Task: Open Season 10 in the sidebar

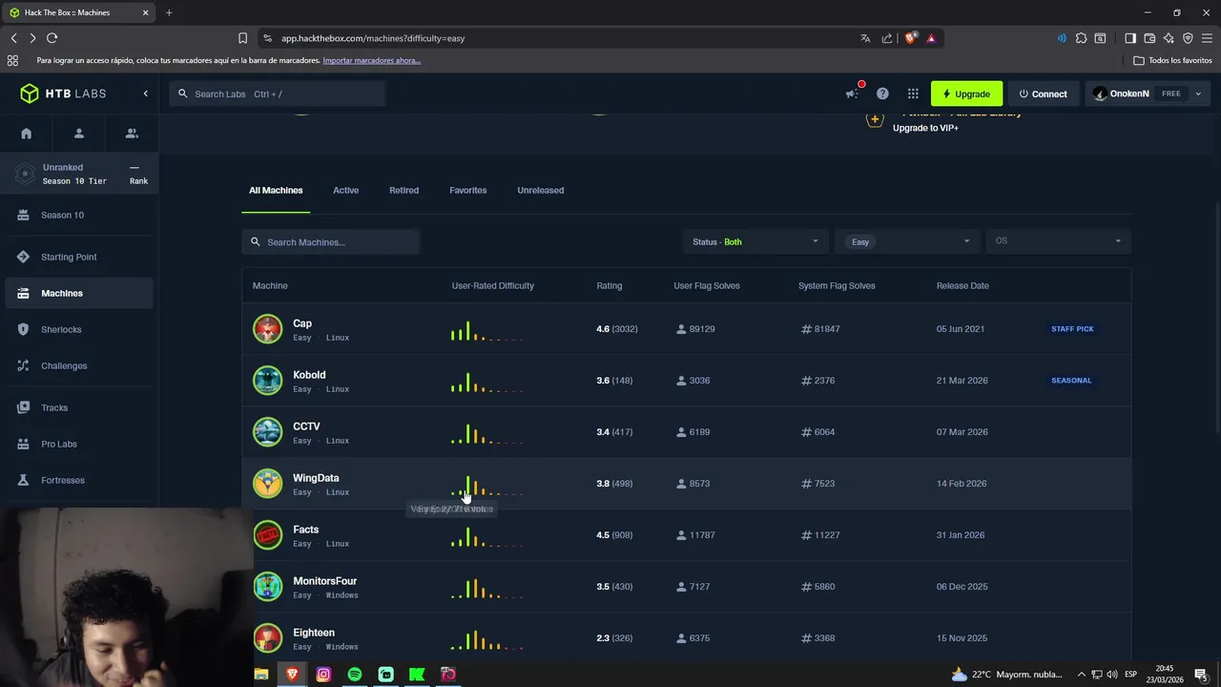Action: click(x=79, y=215)
